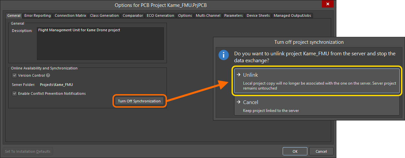This screenshot has height=158, width=405.
Task: Close the Options for PCB Project window
Action: pyautogui.click(x=327, y=5)
